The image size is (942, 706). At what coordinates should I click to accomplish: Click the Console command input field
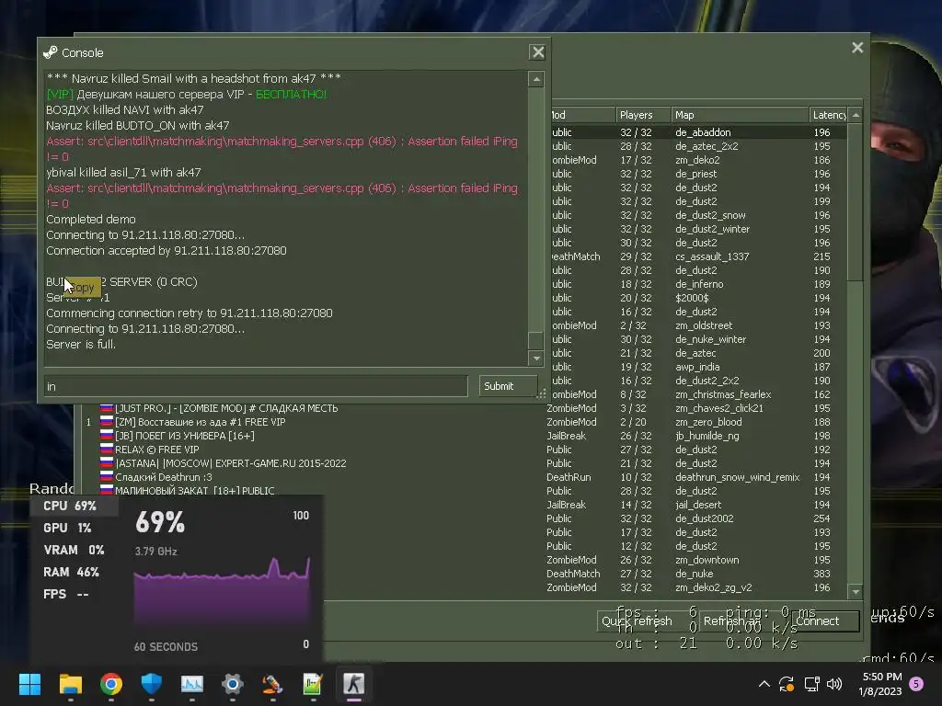click(256, 386)
